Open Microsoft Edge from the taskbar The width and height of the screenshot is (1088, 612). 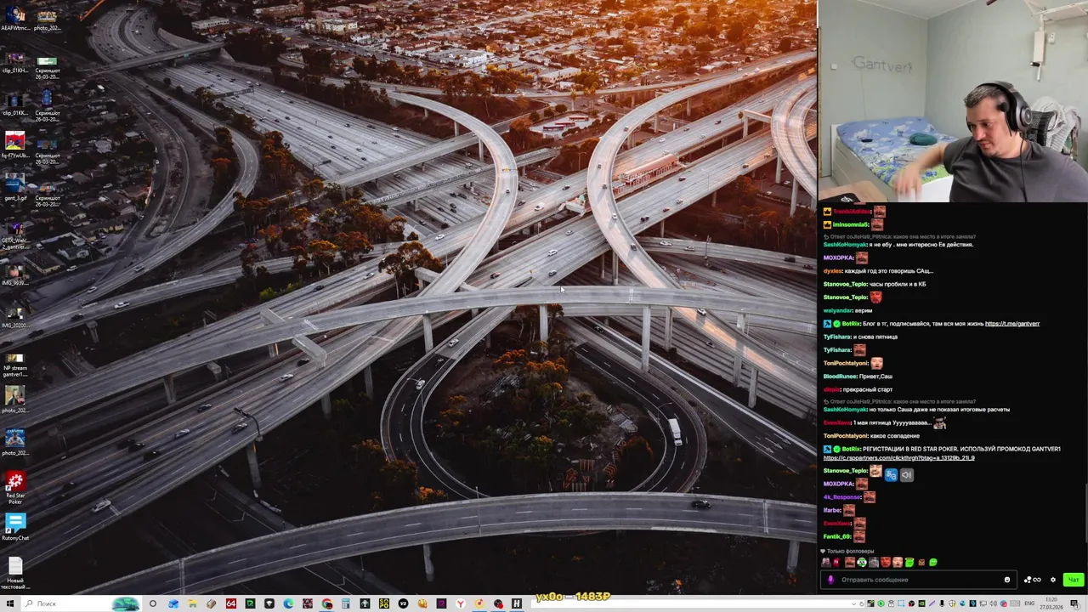tap(289, 603)
